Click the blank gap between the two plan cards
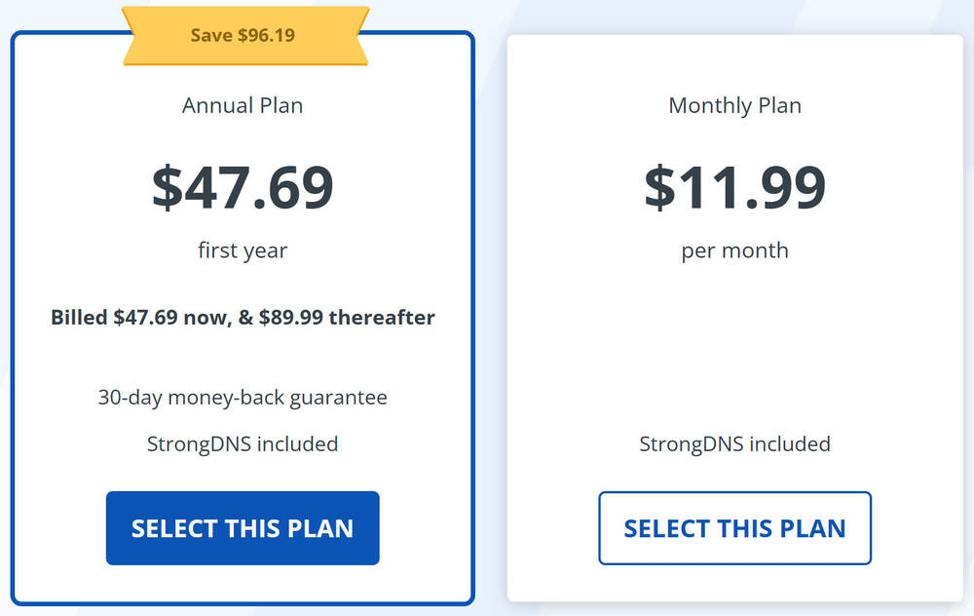The width and height of the screenshot is (974, 616). coord(491,322)
